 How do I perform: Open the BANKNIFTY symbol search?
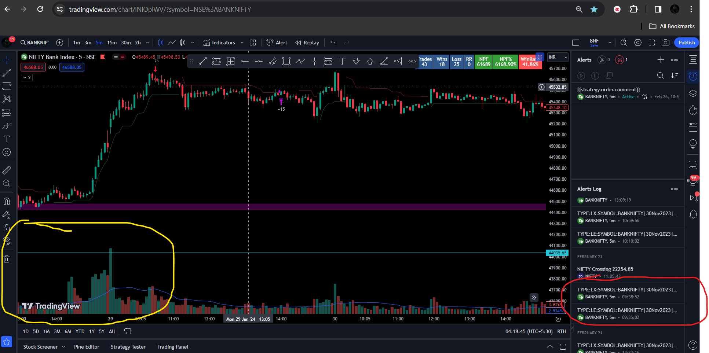pos(35,43)
